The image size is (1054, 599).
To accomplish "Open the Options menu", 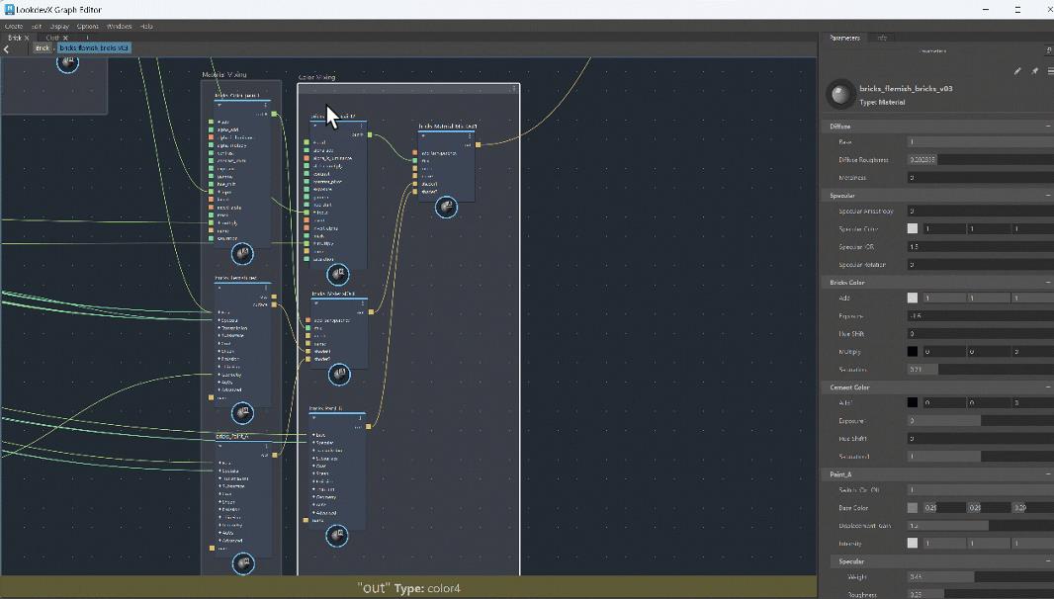I will [x=87, y=27].
